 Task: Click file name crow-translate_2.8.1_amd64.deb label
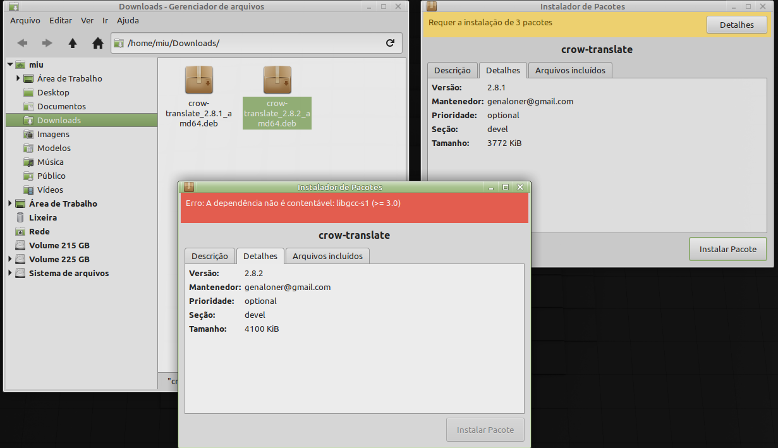click(x=199, y=113)
